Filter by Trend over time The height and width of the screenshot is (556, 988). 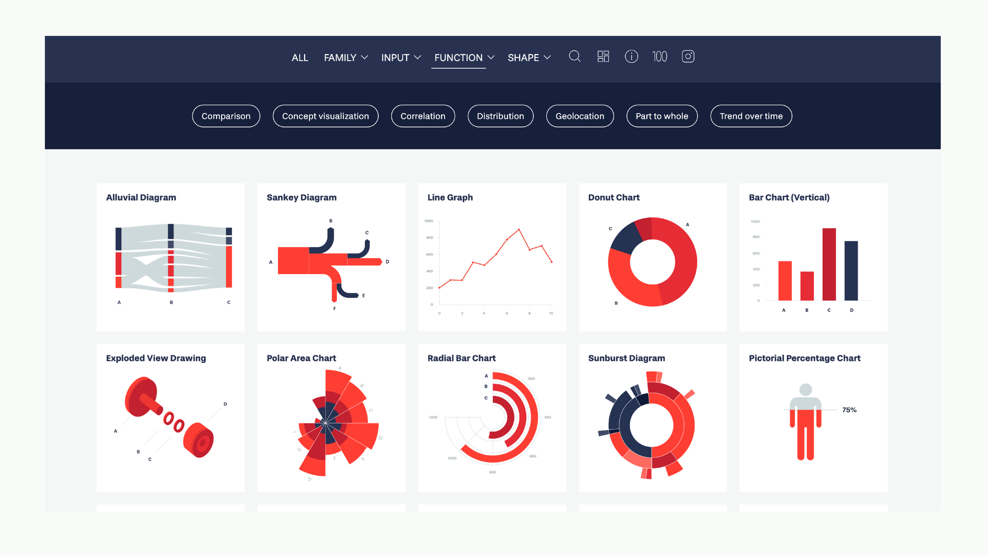751,116
